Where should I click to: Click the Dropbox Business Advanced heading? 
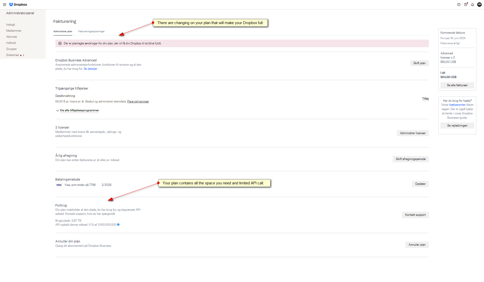click(x=76, y=60)
